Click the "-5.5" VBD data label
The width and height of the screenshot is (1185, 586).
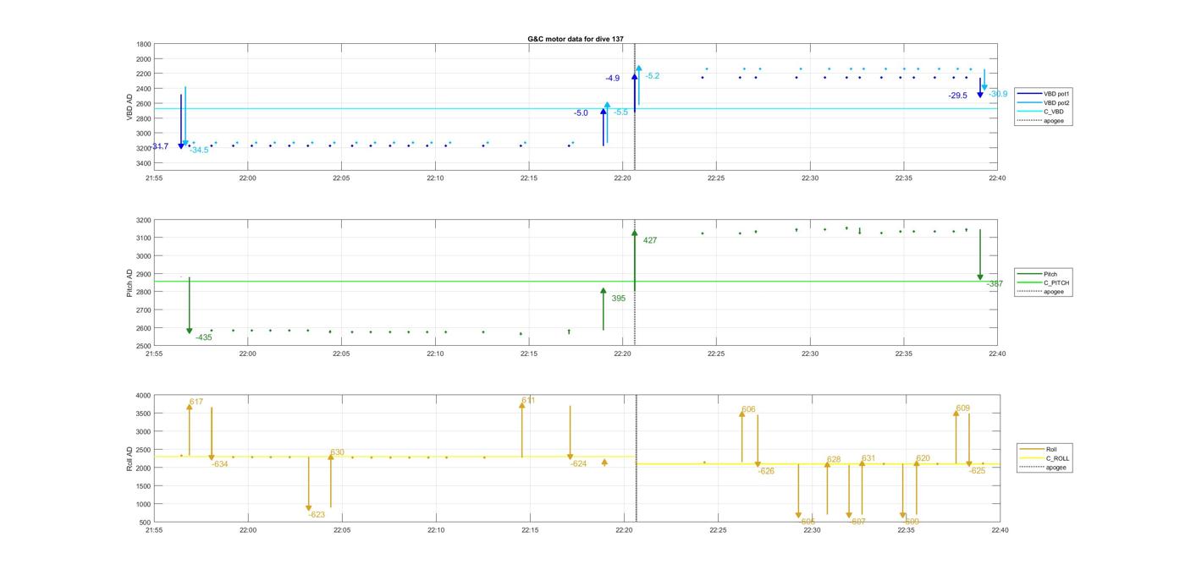point(621,112)
